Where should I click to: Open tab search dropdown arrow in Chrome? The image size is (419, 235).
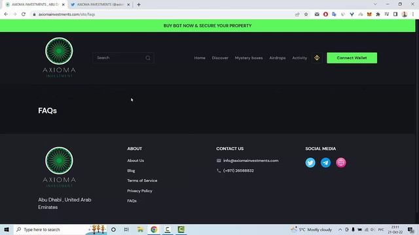coord(375,5)
